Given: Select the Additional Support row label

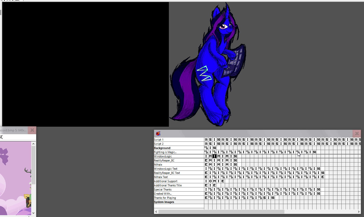Looking at the screenshot, I should click(179, 181).
